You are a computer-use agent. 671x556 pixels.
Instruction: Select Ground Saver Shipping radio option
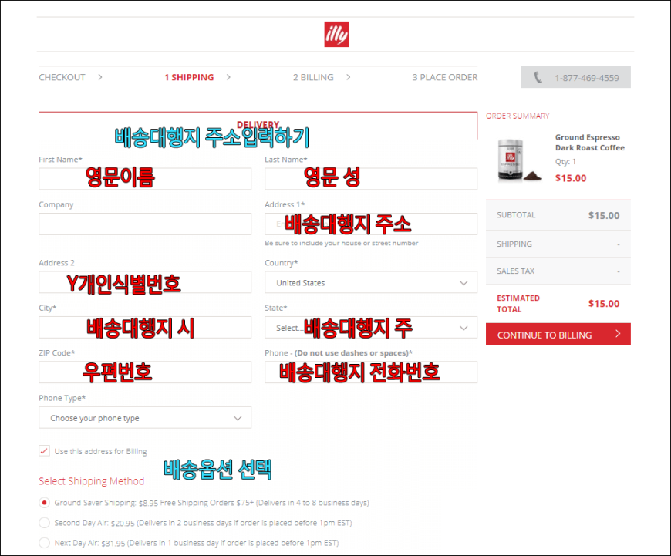(44, 503)
